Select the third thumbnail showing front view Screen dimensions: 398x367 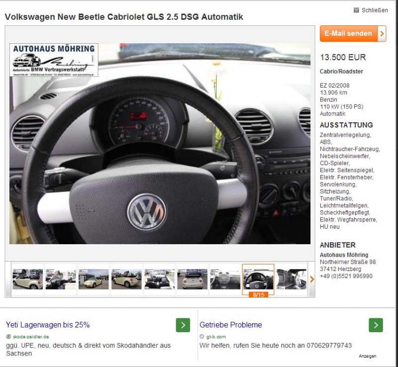pos(94,279)
